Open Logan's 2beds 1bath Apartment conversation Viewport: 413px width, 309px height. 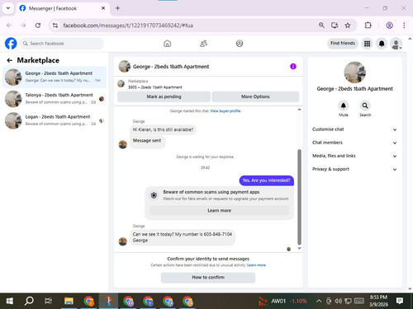(x=55, y=120)
